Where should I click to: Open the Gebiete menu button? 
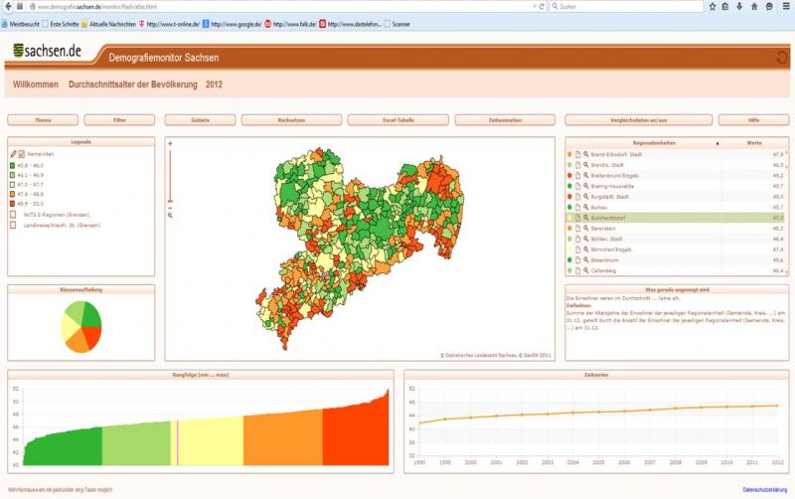click(200, 119)
